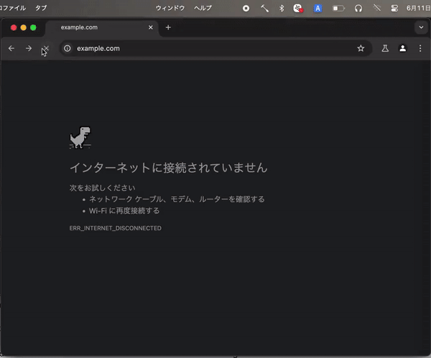Open the ウィンドウ menu
The height and width of the screenshot is (358, 431).
170,8
